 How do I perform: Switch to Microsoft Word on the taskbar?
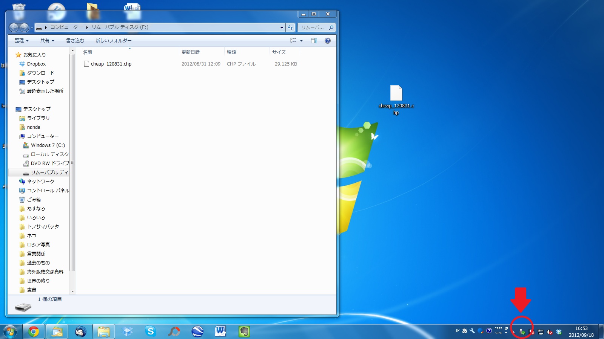pos(221,331)
